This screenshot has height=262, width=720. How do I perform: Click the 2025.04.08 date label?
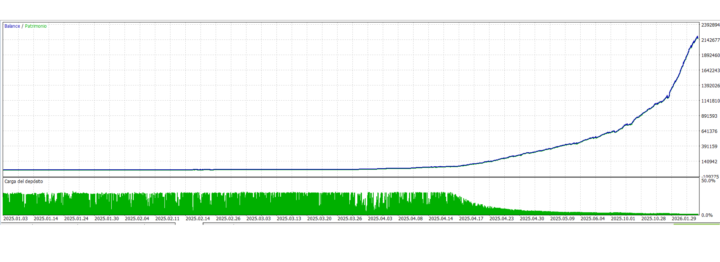411,219
